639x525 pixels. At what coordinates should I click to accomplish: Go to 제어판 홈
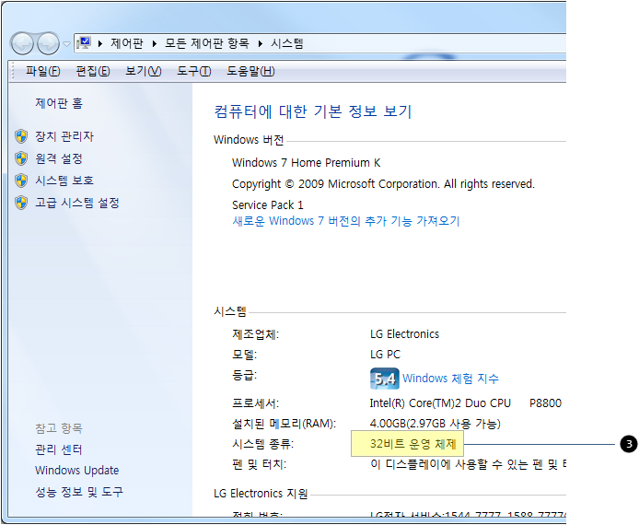(x=59, y=103)
